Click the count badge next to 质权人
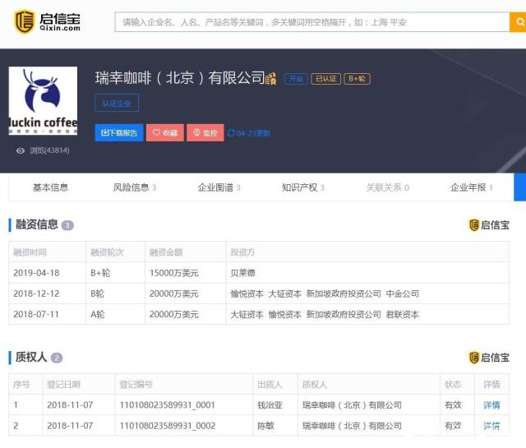 tap(57, 358)
